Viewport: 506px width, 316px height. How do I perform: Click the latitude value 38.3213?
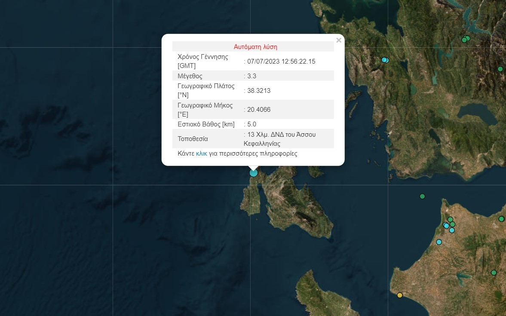pos(259,91)
